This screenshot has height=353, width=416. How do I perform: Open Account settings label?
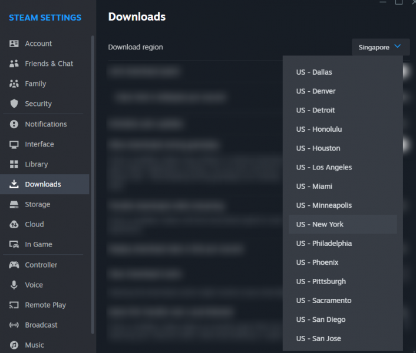[38, 44]
